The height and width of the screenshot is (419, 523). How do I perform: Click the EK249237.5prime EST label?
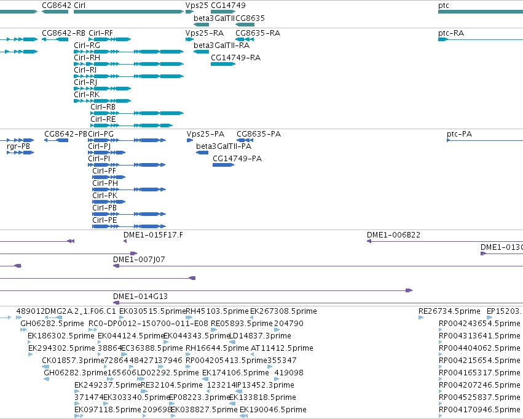108,385
